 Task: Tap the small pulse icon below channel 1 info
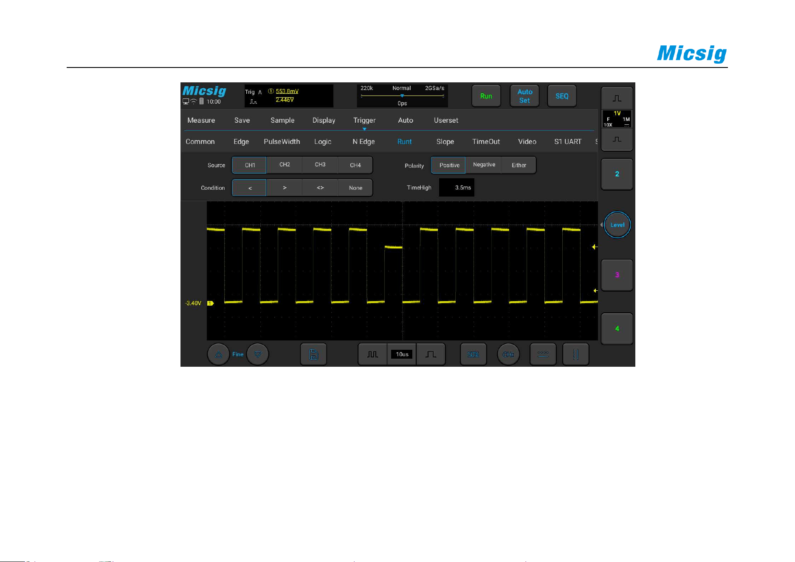click(x=617, y=139)
